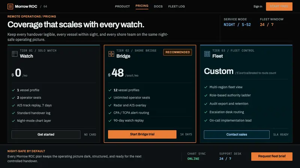Click the Morrow ROC logo icon

pyautogui.click(x=10, y=6)
